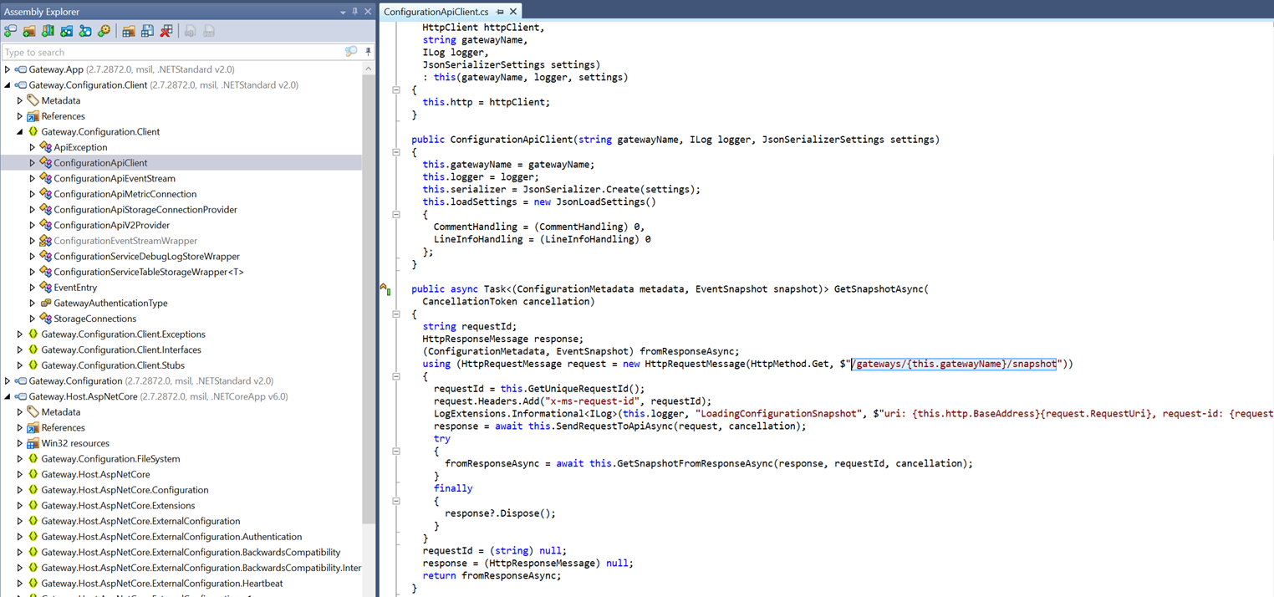Select the GatewayAuthenticationType tree item
Viewport: 1274px width, 597px height.
(x=110, y=303)
